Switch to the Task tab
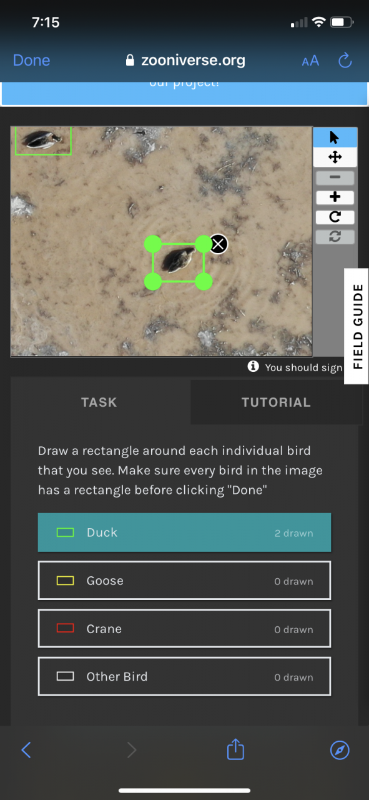 click(99, 402)
